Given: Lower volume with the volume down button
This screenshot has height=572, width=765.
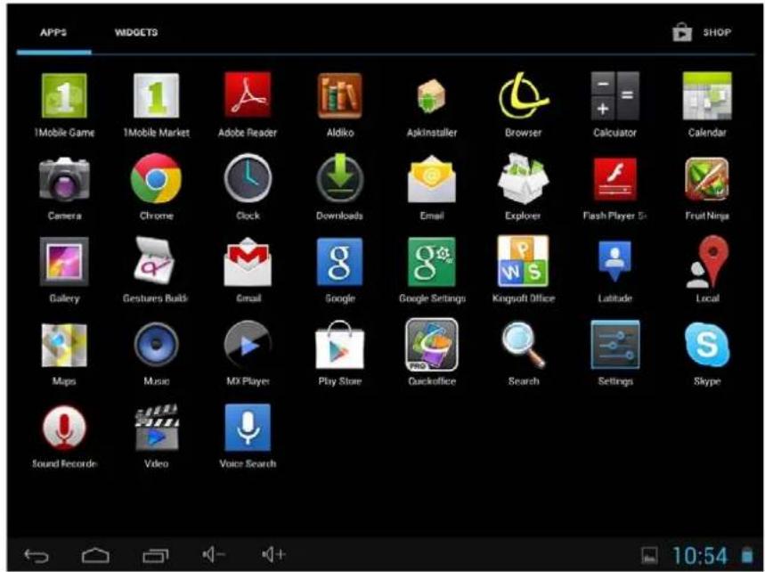Looking at the screenshot, I should coord(214,554).
